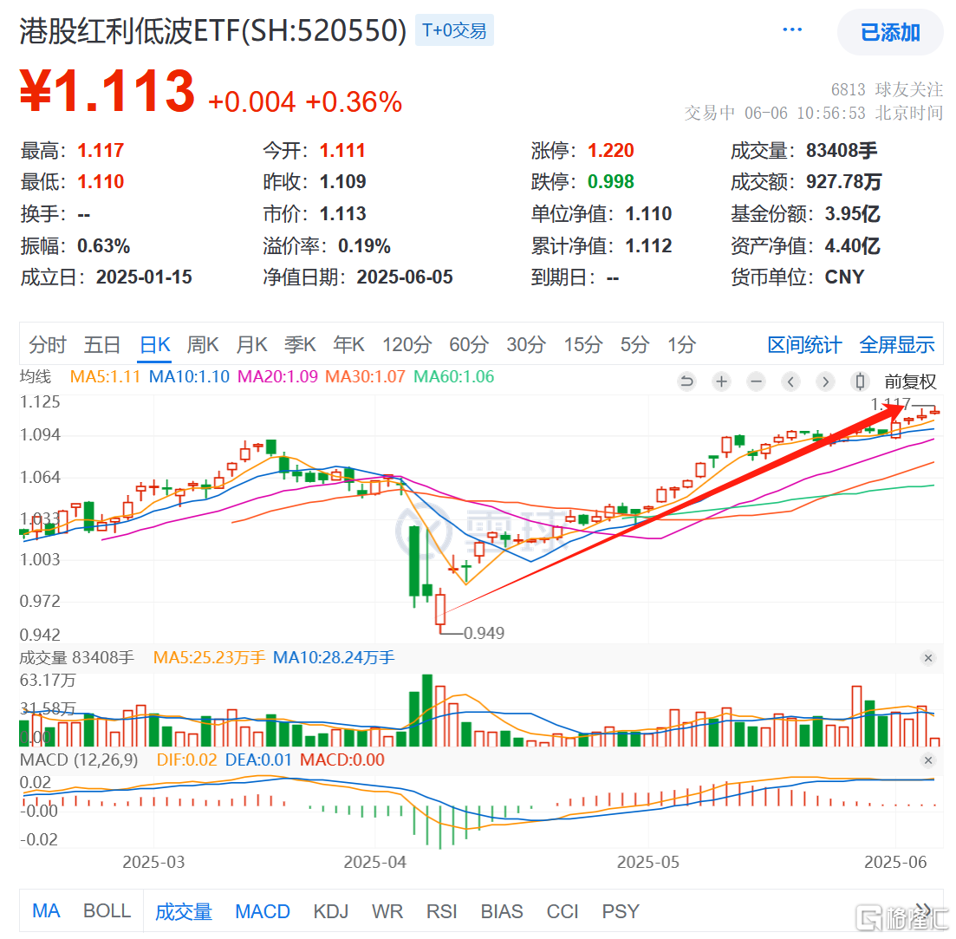Click the MA60:1.06 legend label
This screenshot has width=956, height=939.
click(x=453, y=377)
